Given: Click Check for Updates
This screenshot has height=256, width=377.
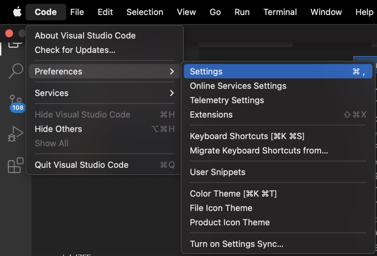Looking at the screenshot, I should (x=75, y=50).
